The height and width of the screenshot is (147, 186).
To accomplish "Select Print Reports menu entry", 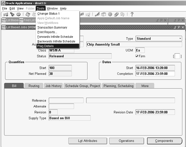I will 58,32.
